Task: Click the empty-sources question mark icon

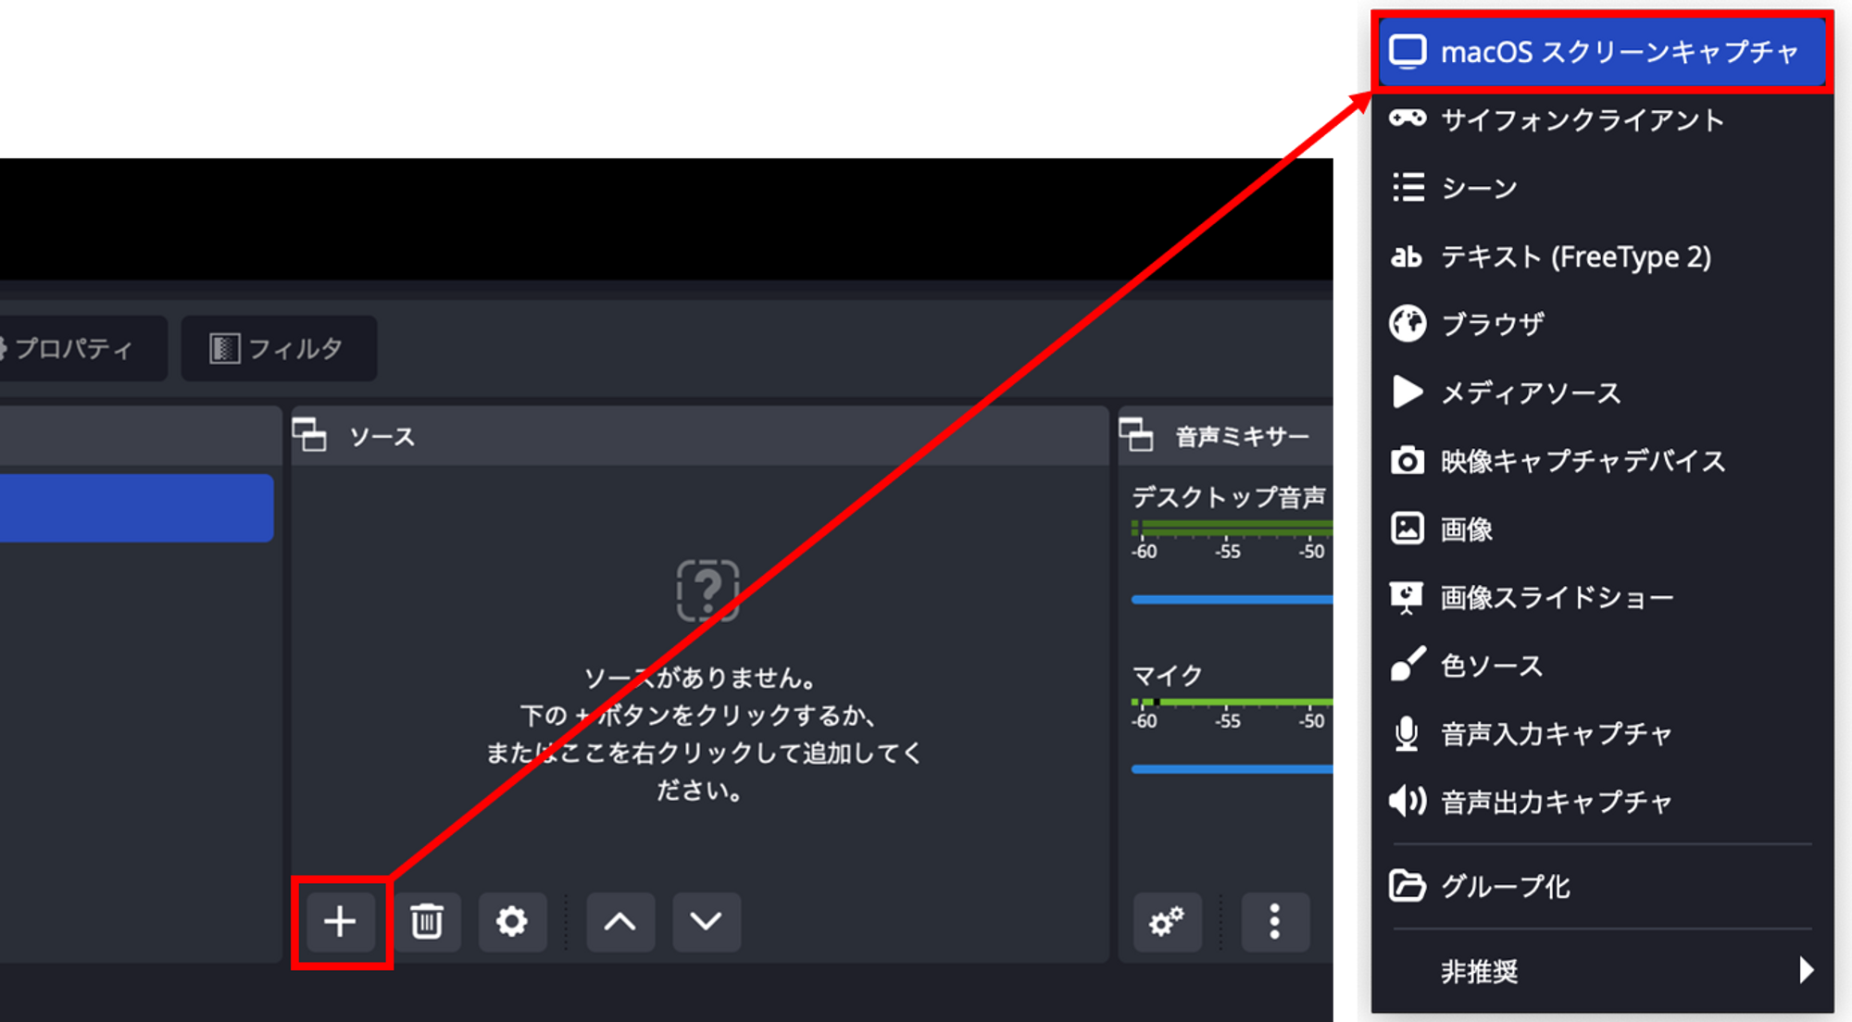Action: pyautogui.click(x=707, y=590)
